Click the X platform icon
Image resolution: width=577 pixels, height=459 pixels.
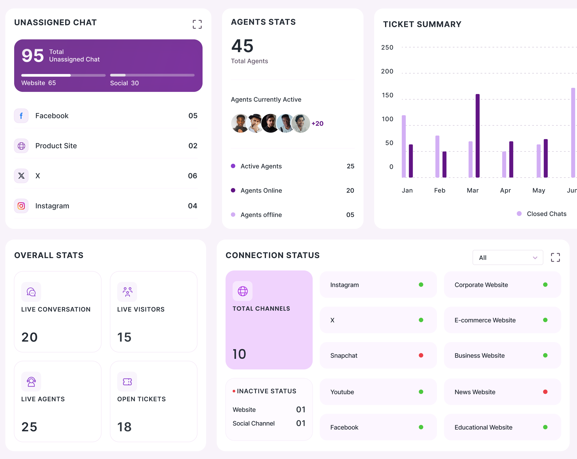pyautogui.click(x=21, y=176)
